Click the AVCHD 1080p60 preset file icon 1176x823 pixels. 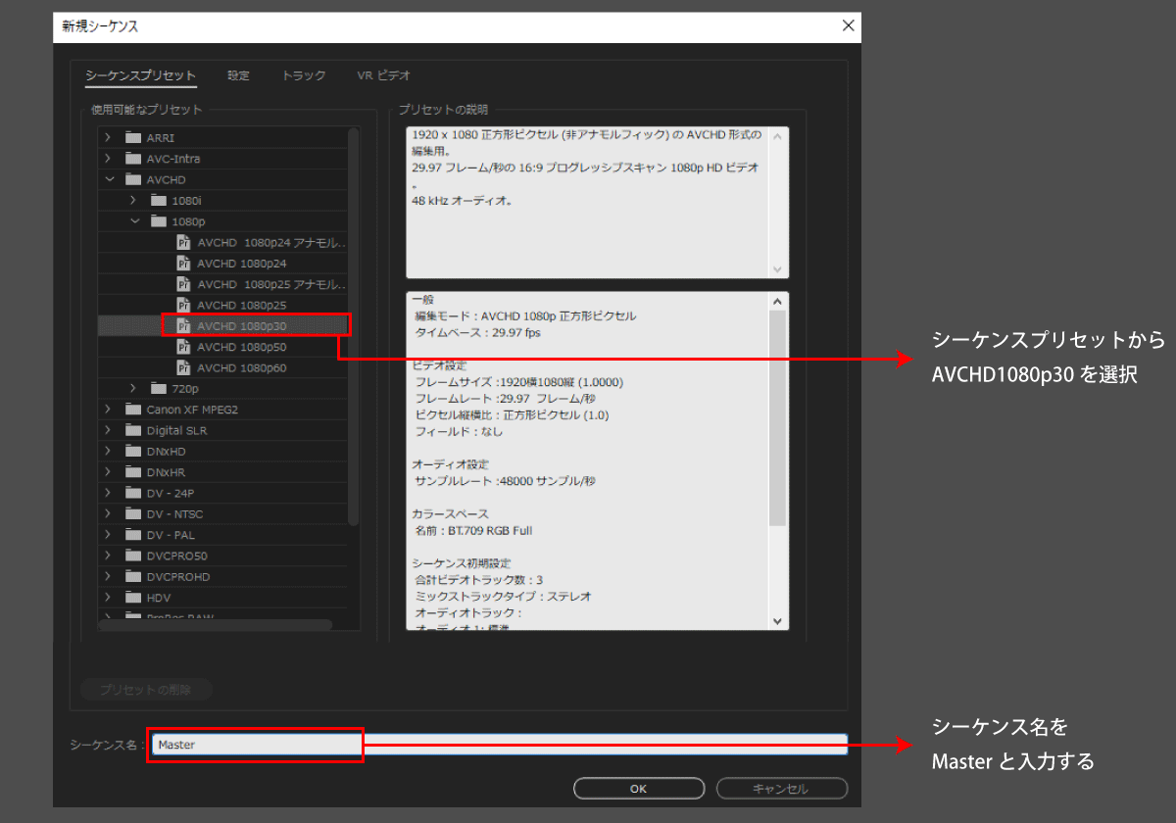point(183,368)
